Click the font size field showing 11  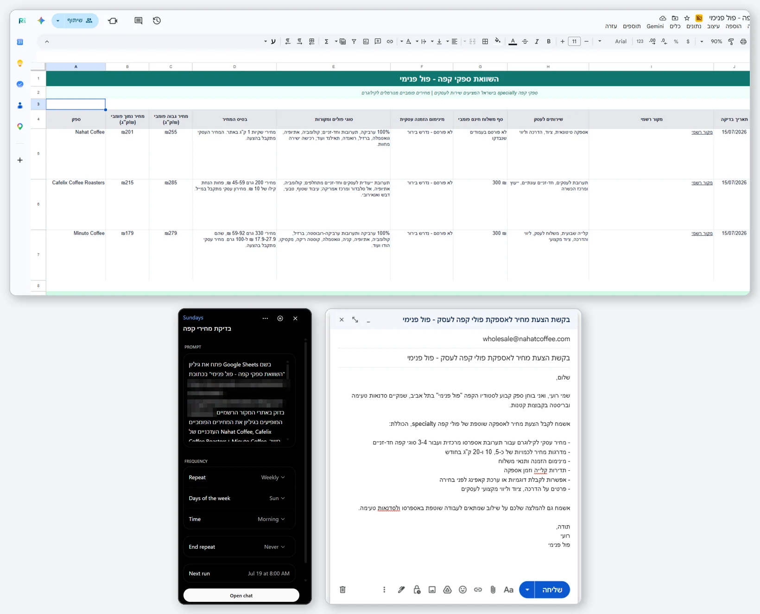tap(574, 41)
